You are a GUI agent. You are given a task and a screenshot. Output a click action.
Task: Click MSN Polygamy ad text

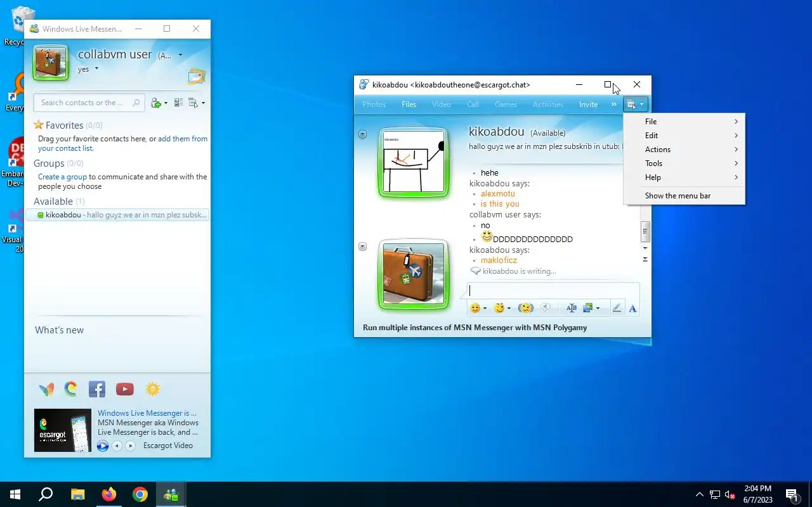click(475, 328)
